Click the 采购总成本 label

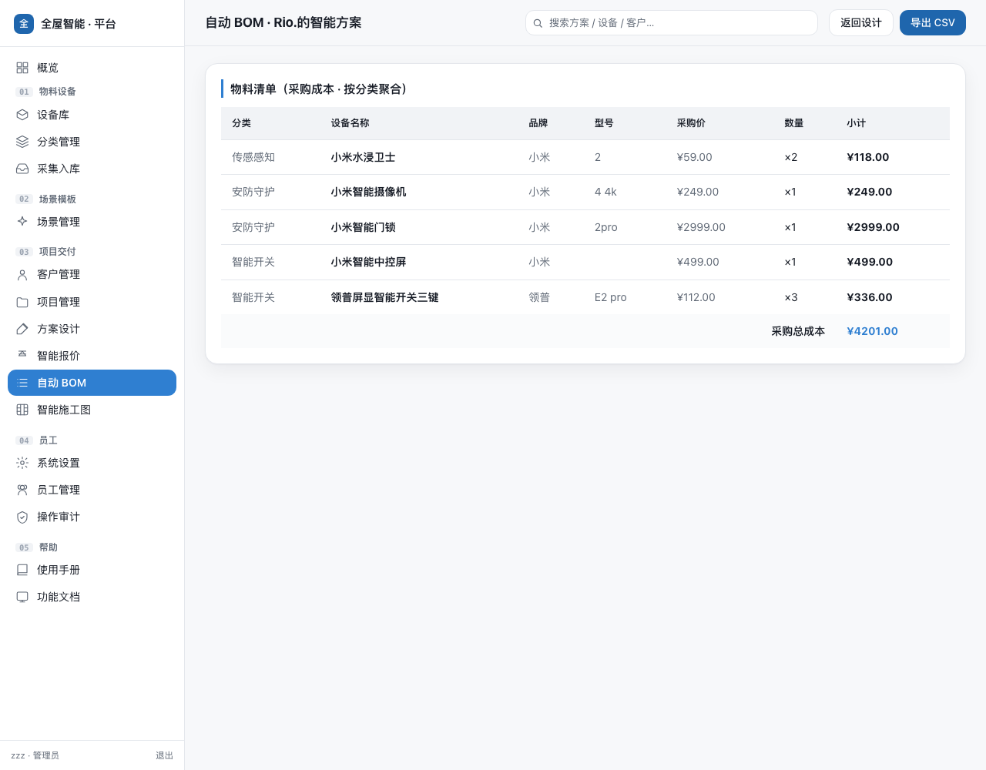(x=798, y=331)
